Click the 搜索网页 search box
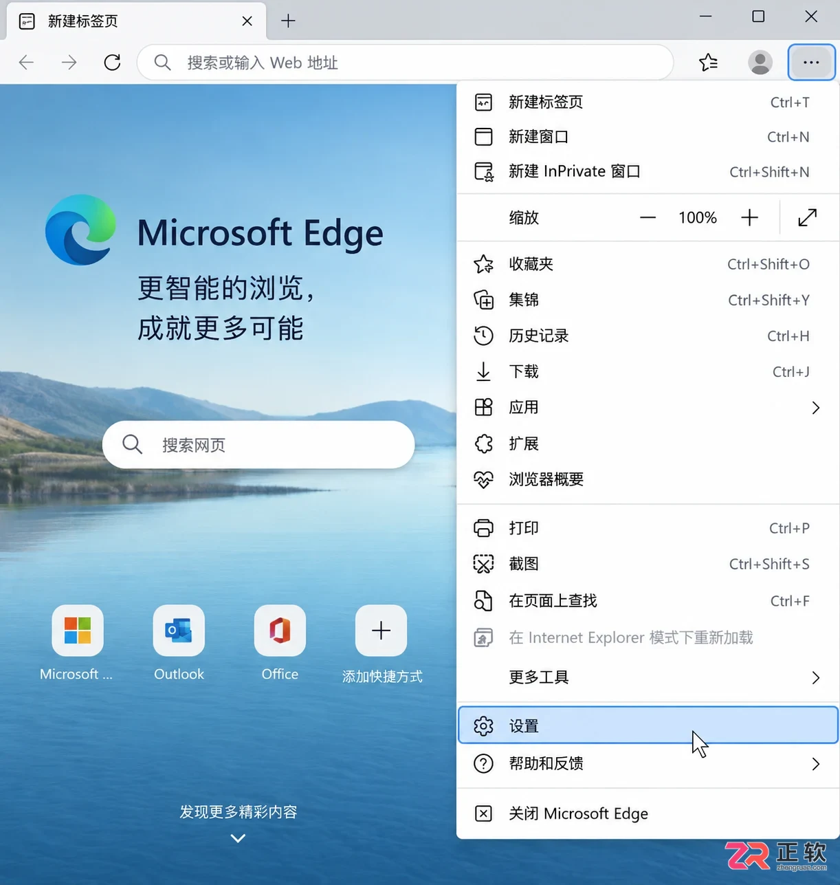 coord(258,445)
